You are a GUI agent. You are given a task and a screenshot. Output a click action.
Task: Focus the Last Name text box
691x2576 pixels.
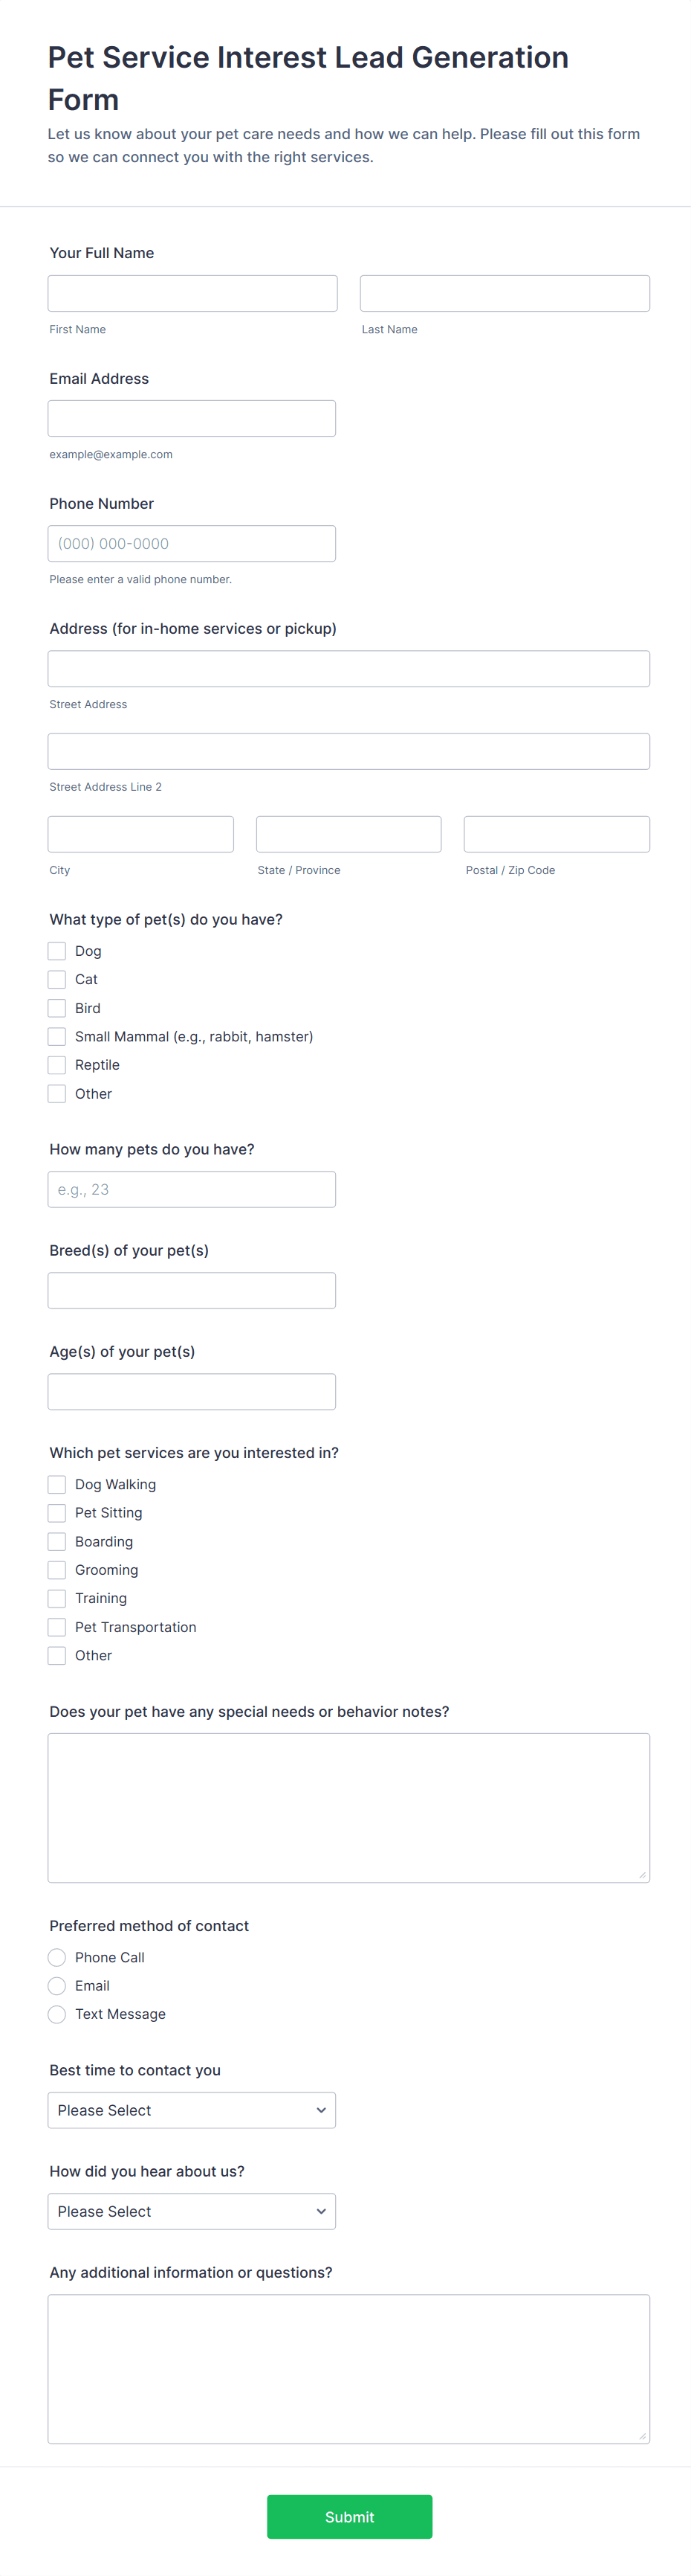pyautogui.click(x=505, y=294)
